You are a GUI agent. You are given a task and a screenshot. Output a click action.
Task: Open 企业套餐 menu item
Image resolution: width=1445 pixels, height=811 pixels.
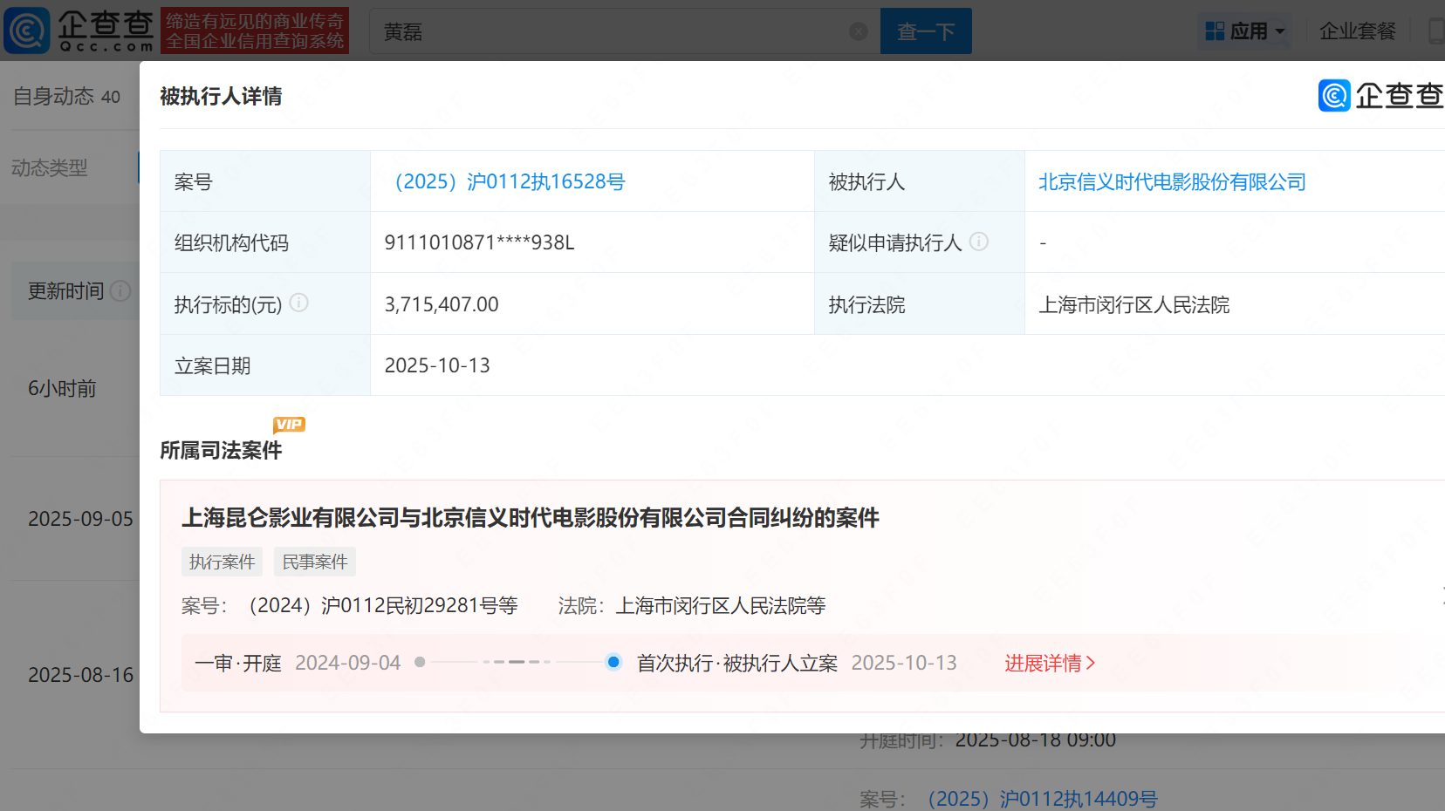[1357, 31]
